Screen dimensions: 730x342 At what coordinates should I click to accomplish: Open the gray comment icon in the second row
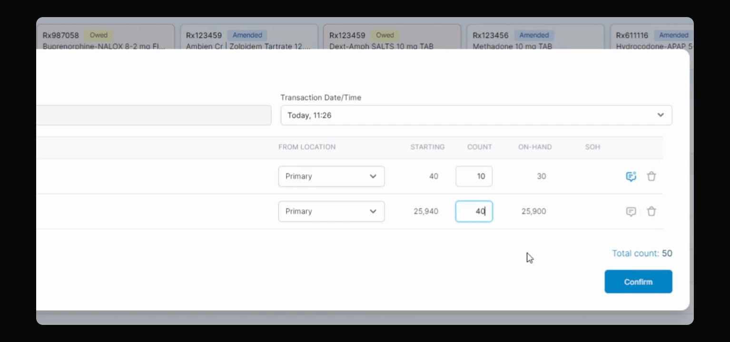(631, 211)
